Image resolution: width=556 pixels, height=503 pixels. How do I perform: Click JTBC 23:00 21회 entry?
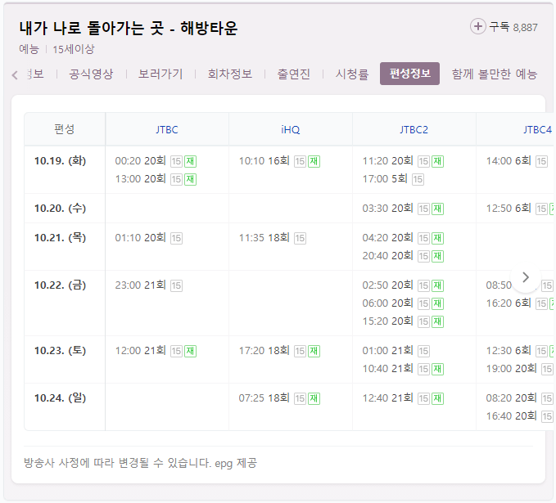140,285
